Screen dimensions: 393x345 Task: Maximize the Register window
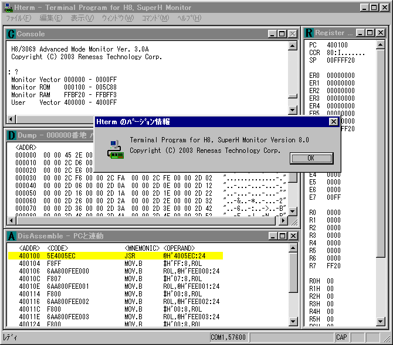[370, 33]
